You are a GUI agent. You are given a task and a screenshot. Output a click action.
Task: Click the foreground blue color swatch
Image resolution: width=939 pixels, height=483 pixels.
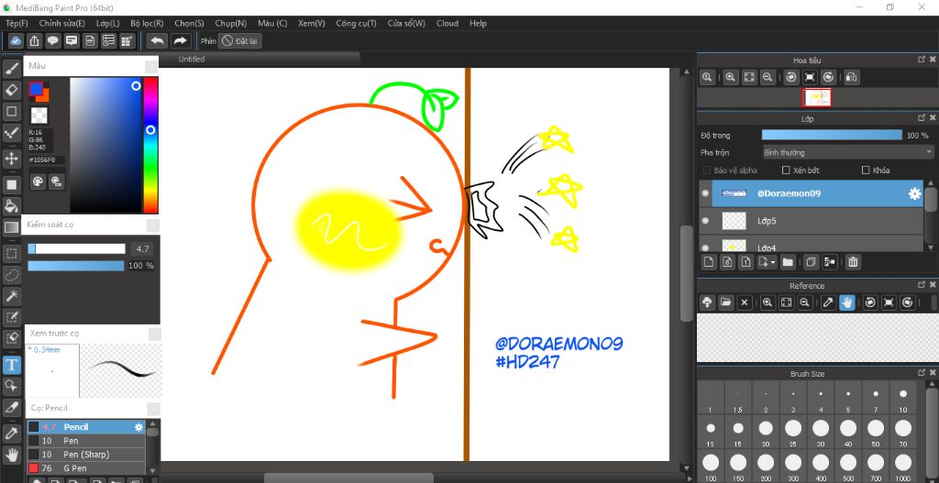click(x=36, y=89)
